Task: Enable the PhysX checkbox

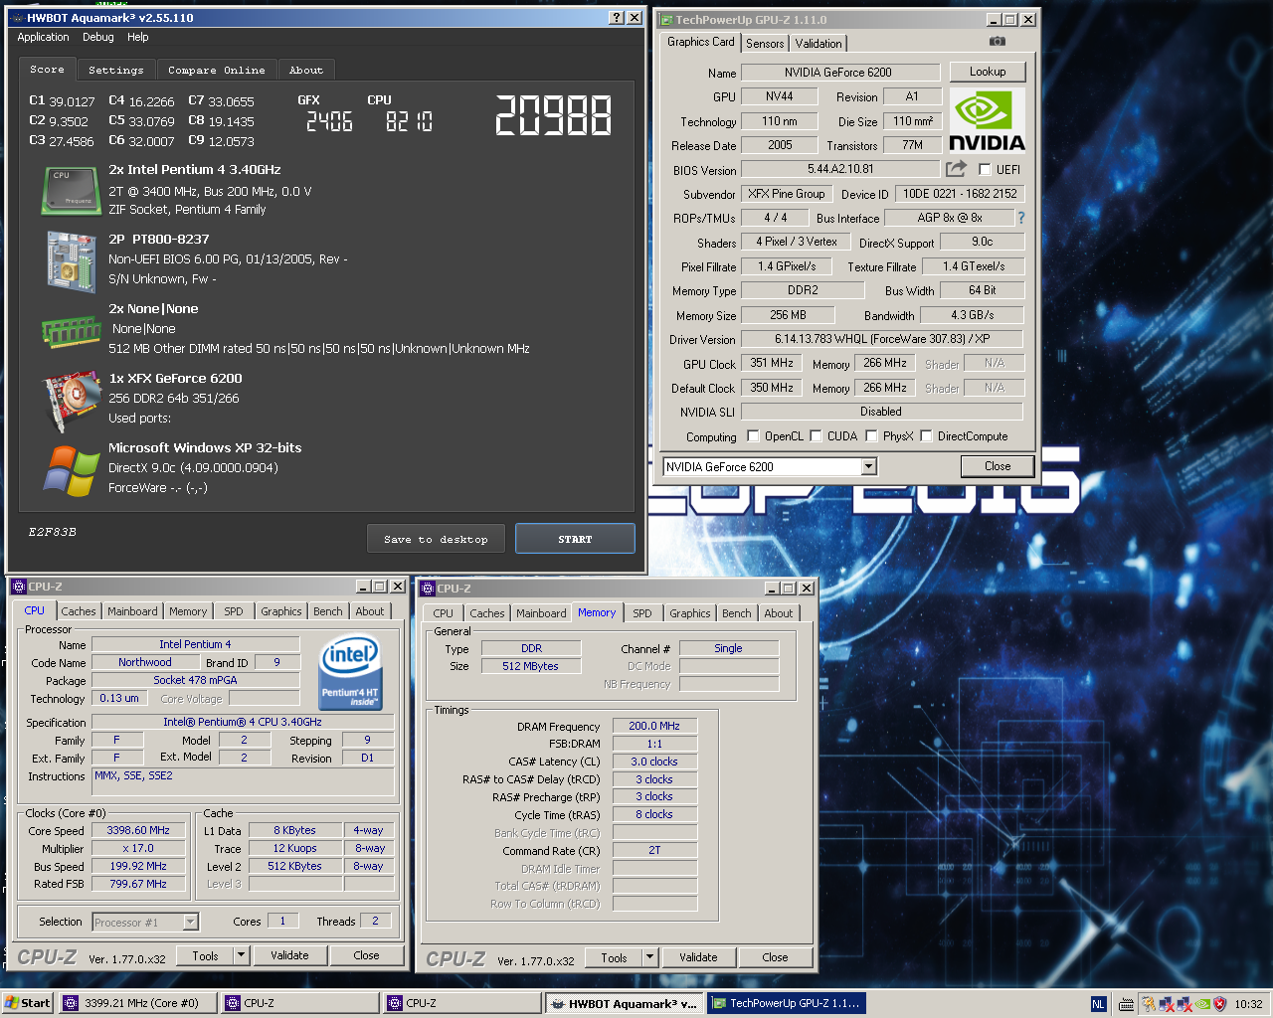Action: click(x=871, y=435)
